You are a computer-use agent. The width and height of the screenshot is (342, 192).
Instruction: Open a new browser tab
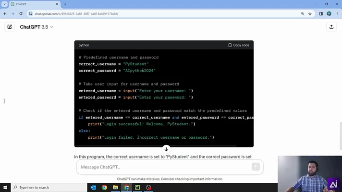(65, 4)
